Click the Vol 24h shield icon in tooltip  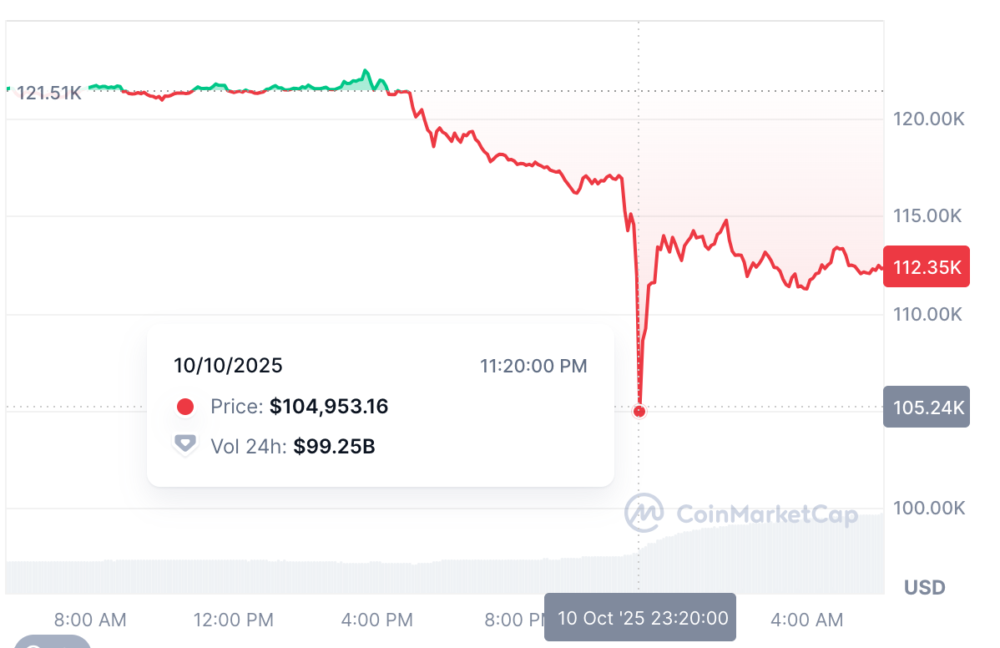tap(185, 445)
